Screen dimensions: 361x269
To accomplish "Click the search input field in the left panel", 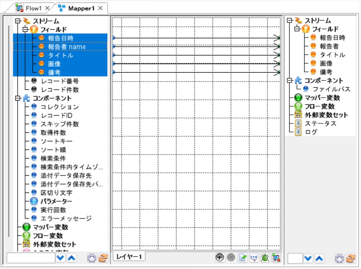I will 30,258.
